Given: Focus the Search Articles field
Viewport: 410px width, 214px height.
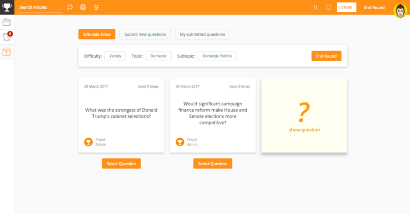Looking at the screenshot, I should pos(39,7).
